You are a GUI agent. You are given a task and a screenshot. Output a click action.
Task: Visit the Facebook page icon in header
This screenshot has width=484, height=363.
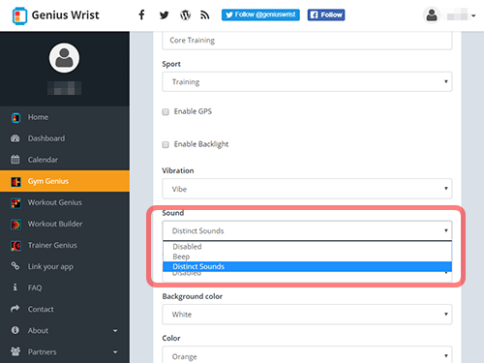141,15
